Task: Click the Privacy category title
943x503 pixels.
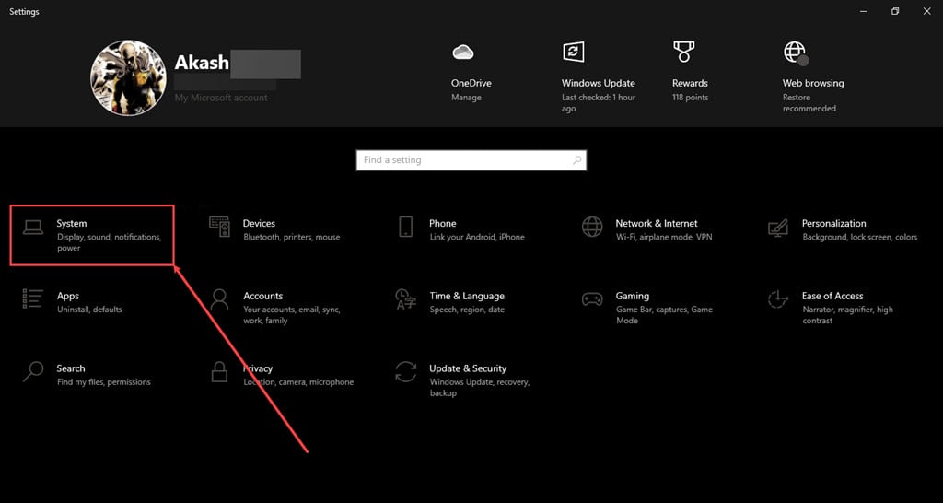Action: pos(258,368)
